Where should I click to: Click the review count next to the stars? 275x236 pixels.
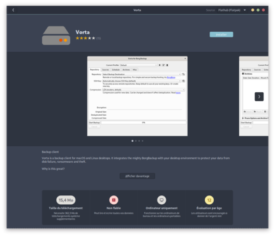pyautogui.click(x=98, y=38)
